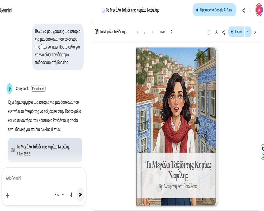
Task: Click the undo arrow in storybook toolbar
Action: pos(138,32)
